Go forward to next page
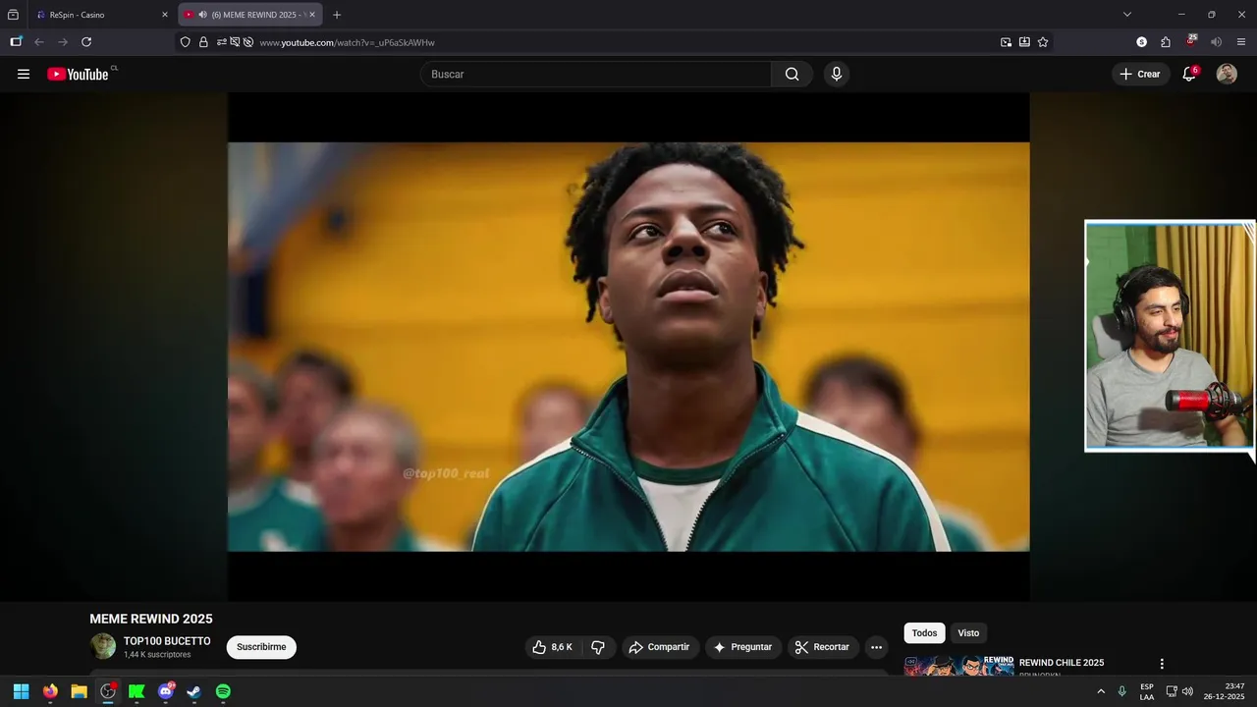 [x=63, y=42]
